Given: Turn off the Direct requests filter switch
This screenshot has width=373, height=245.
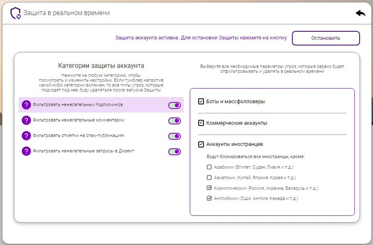Looking at the screenshot, I should click(174, 152).
